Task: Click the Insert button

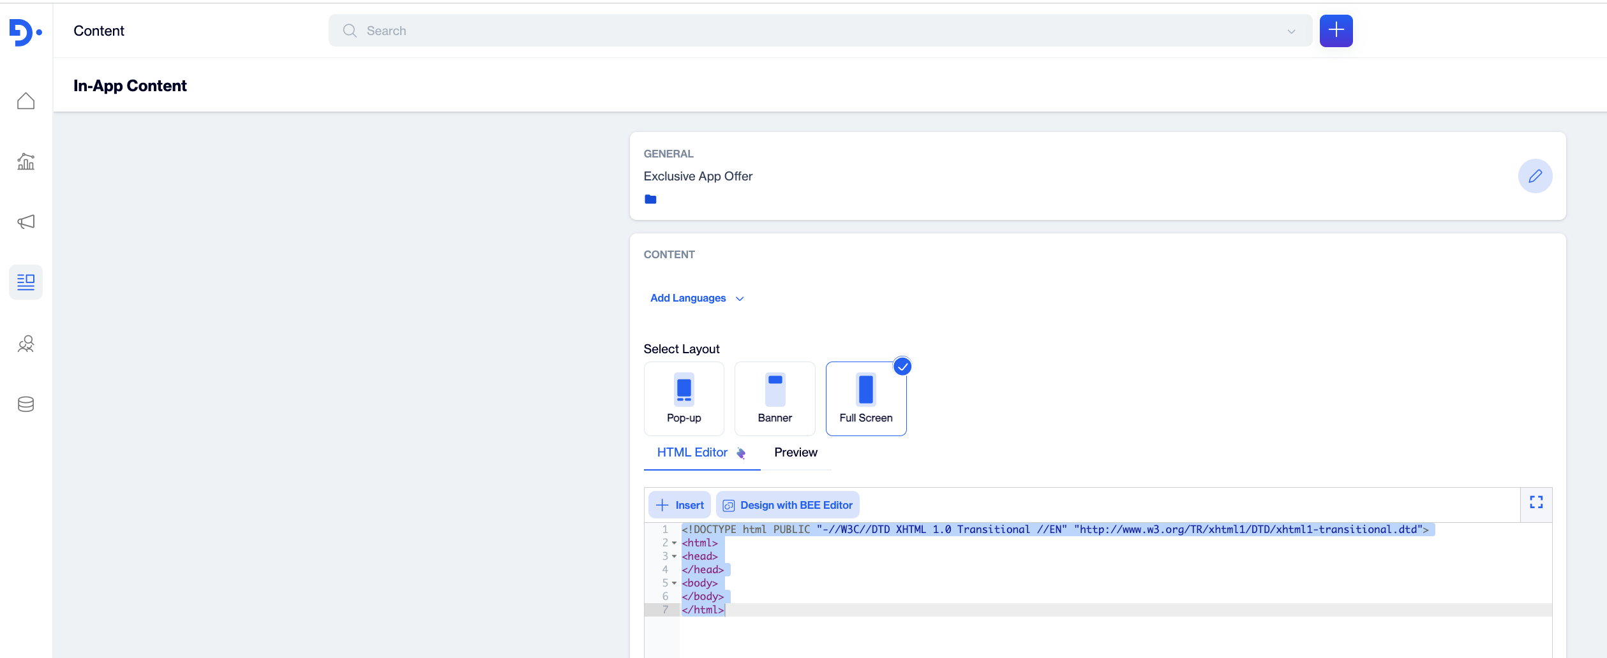Action: 680,505
